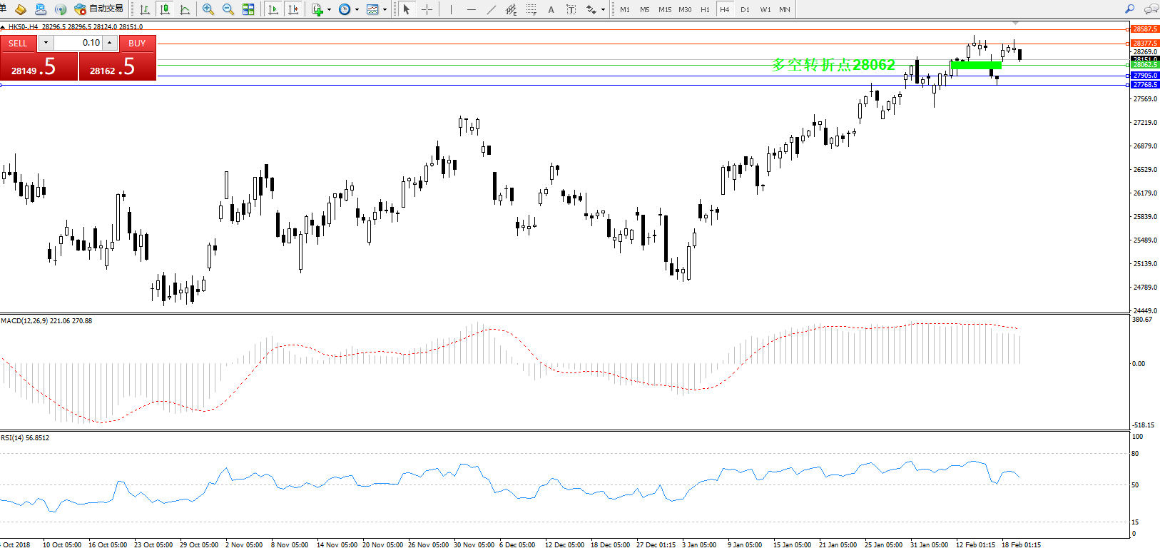Screen dimensions: 1160x553
Task: Expand the periodicity clock dropdown
Action: point(357,10)
